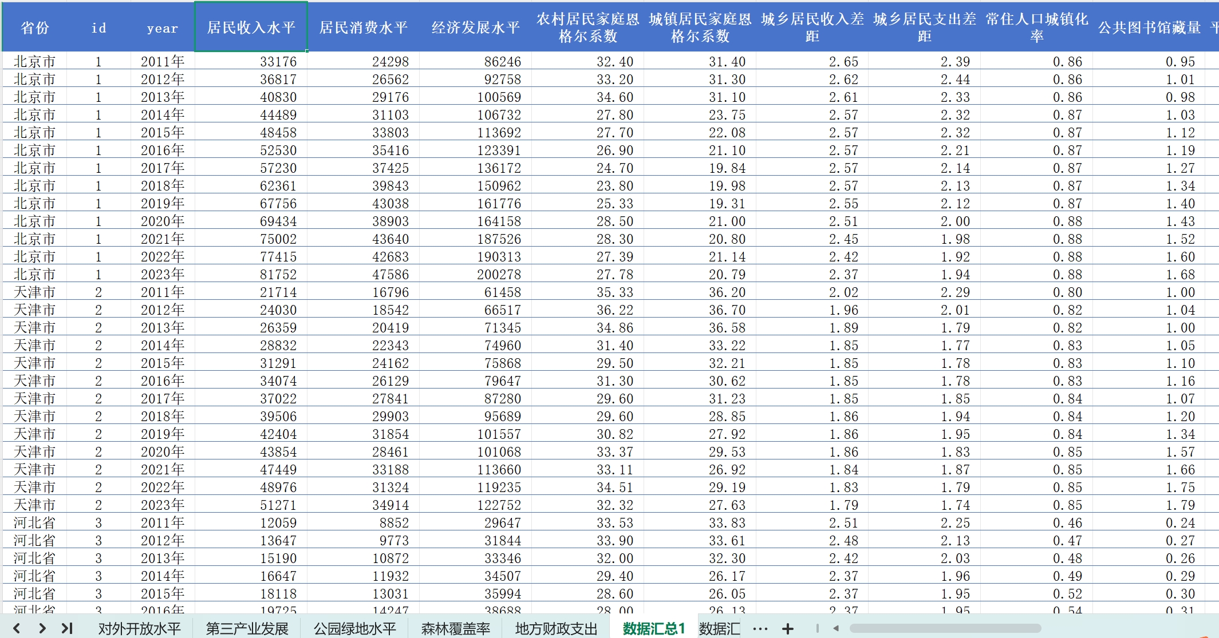Viewport: 1219px width, 638px height.
Task: Select the active 数据汇总1 sheet tab
Action: pos(653,629)
